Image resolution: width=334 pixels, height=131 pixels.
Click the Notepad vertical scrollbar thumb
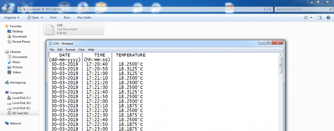coord(281,65)
